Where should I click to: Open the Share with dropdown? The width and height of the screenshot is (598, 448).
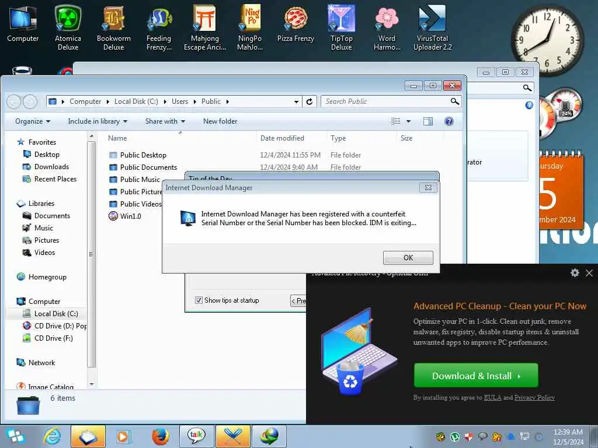[165, 121]
